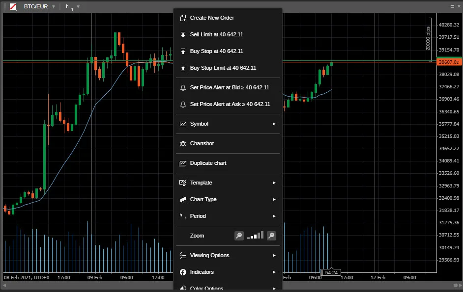Click the h1 period label in toolbar
Image resolution: width=463 pixels, height=292 pixels.
click(69, 7)
